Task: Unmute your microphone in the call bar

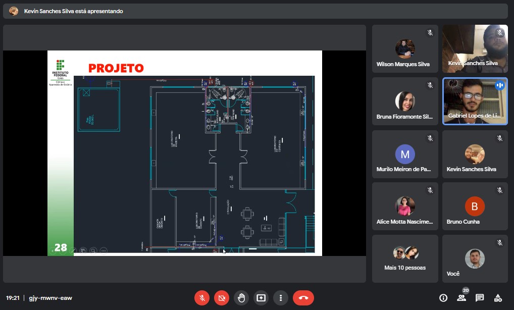Action: pos(201,298)
